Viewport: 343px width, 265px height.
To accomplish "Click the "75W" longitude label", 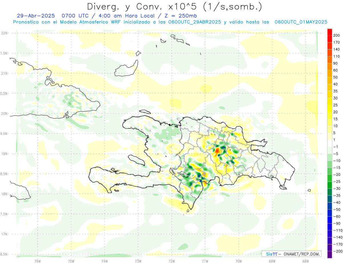I will click(71, 261).
